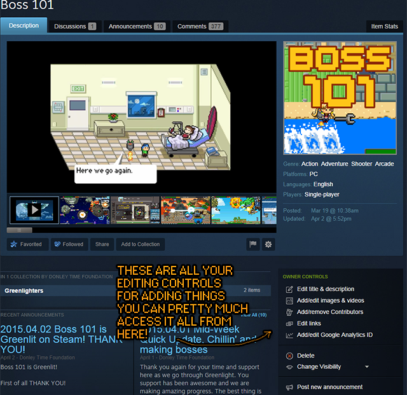Switch to the Discussions tab
This screenshot has height=395, width=407.
click(x=75, y=27)
